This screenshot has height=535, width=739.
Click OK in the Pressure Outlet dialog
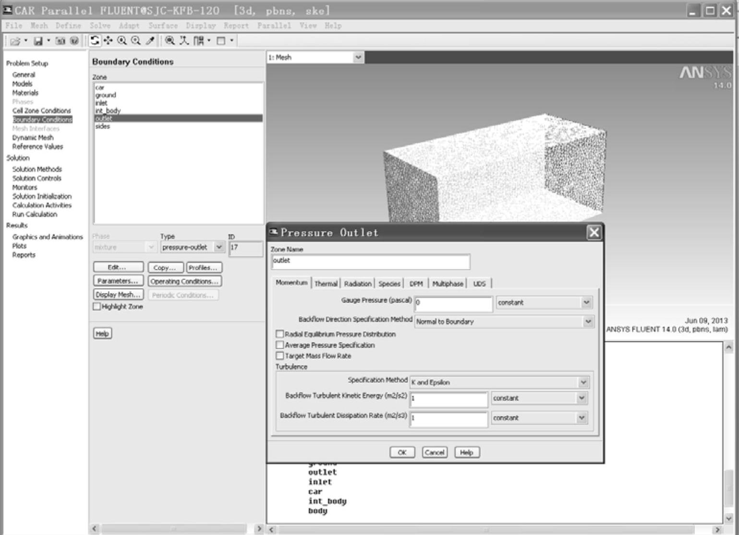pos(402,452)
